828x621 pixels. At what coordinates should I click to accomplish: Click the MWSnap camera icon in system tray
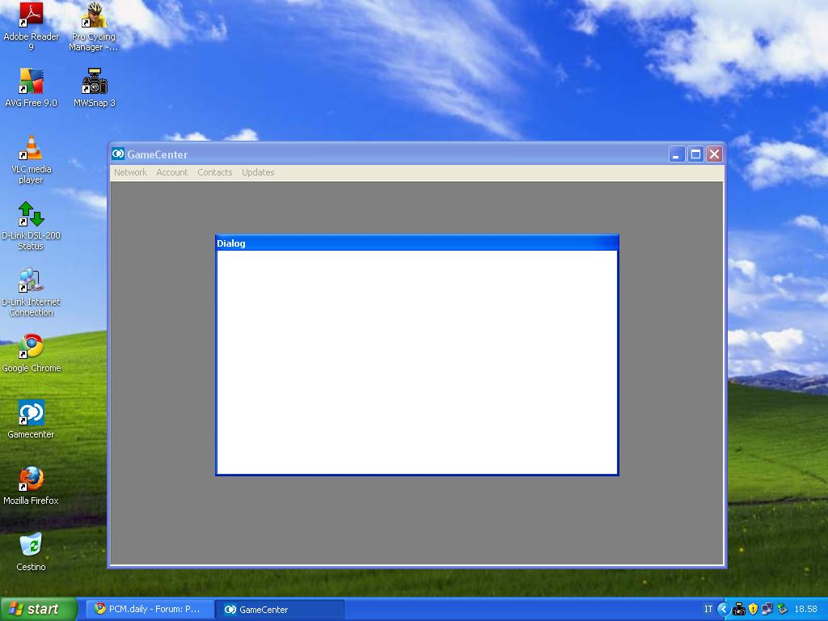coord(738,610)
